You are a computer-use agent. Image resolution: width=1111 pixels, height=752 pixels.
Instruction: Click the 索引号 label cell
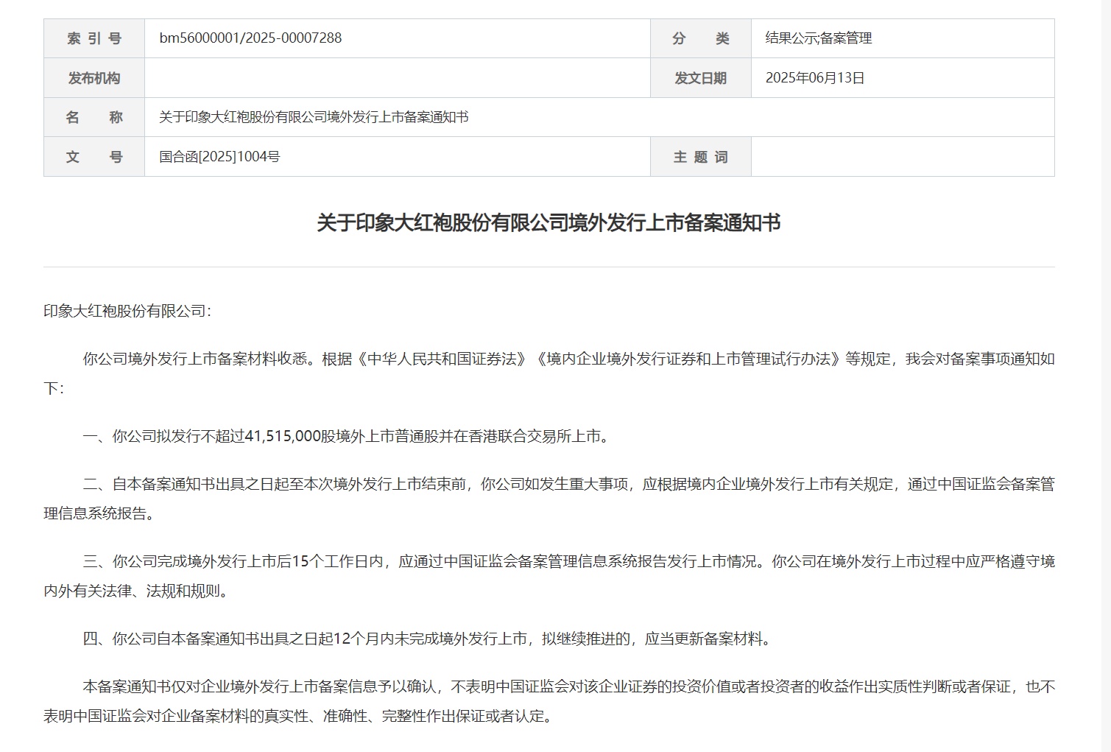(94, 38)
